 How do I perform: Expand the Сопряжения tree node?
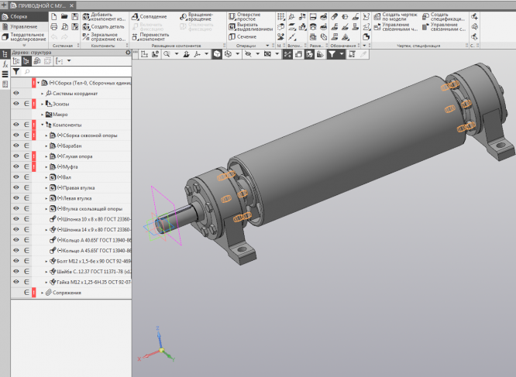click(x=42, y=293)
